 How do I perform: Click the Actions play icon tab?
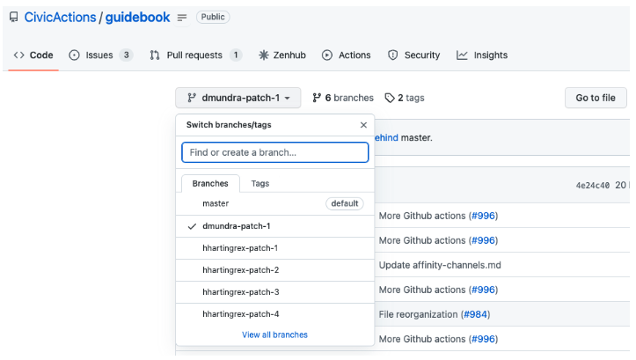pos(347,55)
